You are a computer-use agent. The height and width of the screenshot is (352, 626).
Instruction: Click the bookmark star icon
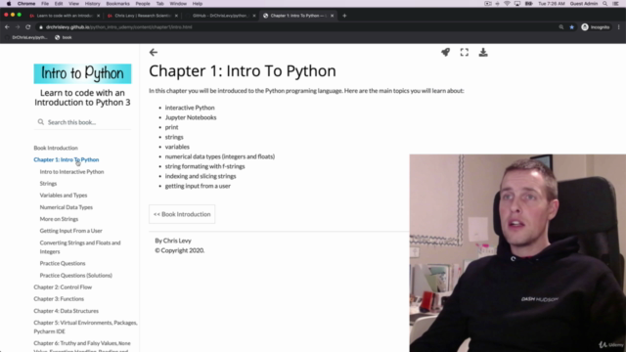point(571,27)
